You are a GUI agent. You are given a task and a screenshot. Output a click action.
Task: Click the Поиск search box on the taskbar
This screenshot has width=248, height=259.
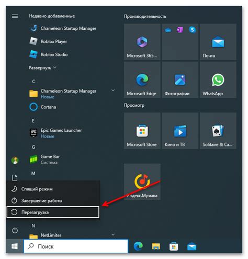click(x=76, y=246)
